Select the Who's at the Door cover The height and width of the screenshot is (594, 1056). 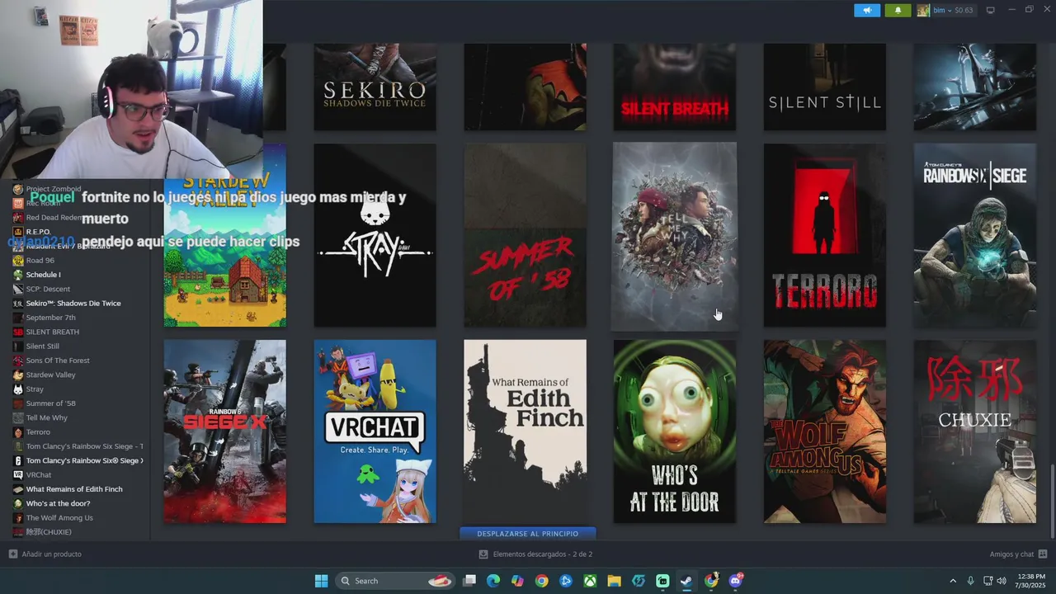click(675, 431)
